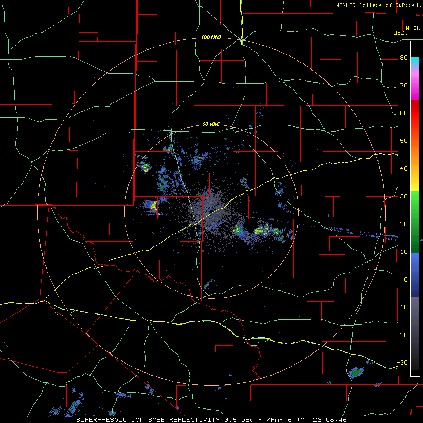Click the 50 value on the dBZ scale
423x423 pixels.
404,141
